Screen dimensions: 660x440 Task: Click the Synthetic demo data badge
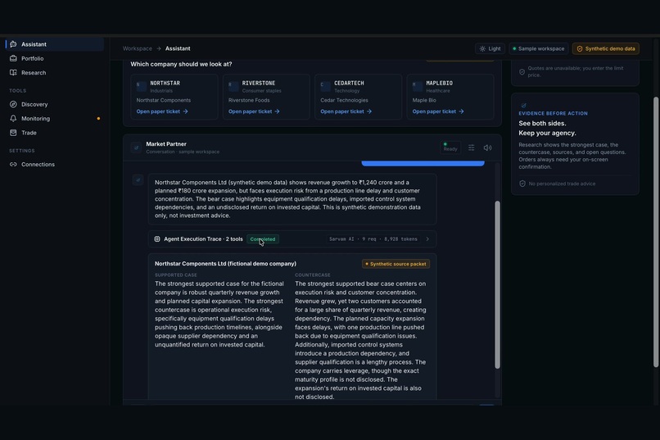click(x=606, y=49)
